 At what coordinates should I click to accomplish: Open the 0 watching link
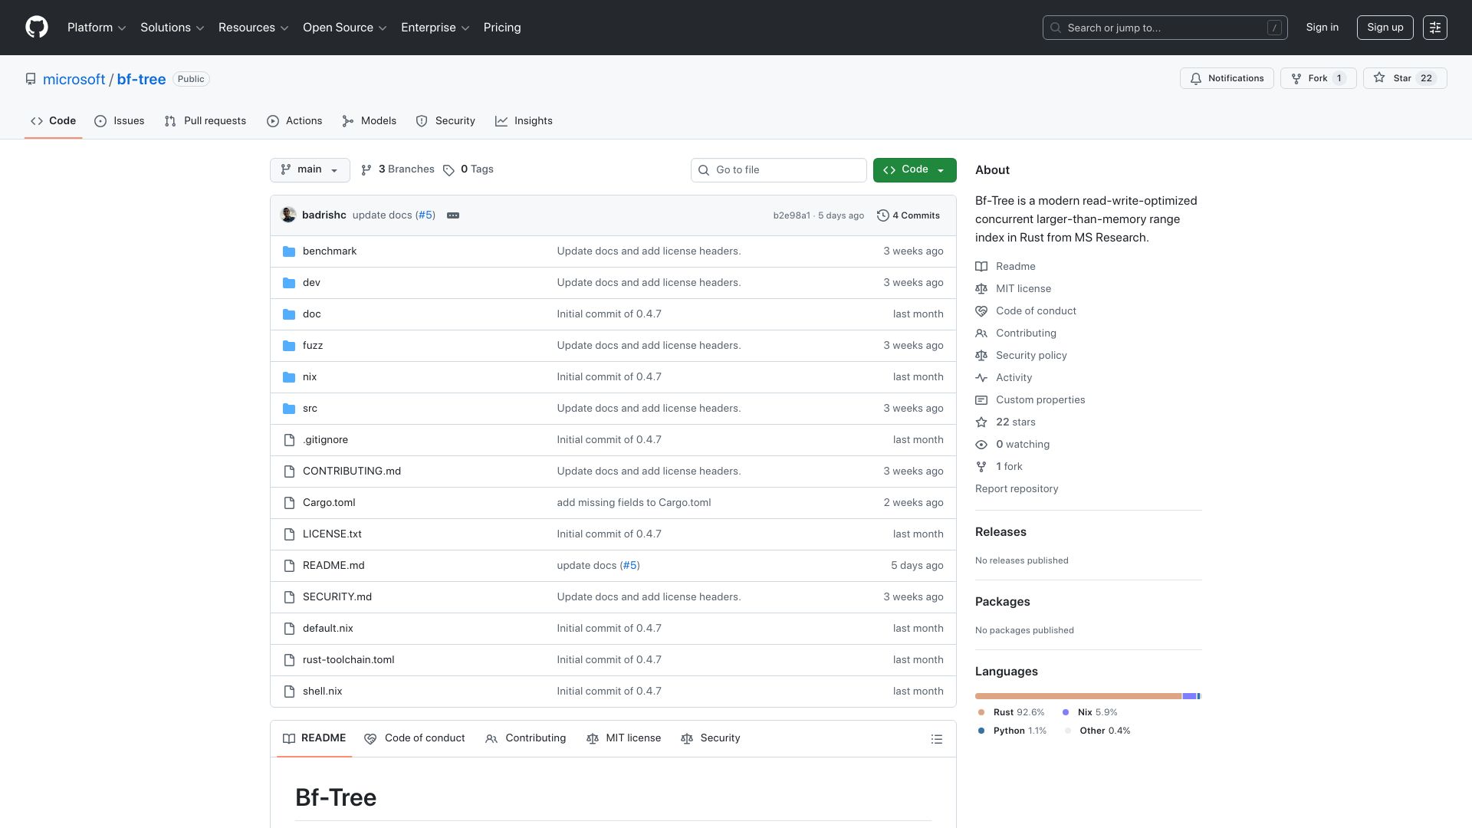pos(1013,444)
